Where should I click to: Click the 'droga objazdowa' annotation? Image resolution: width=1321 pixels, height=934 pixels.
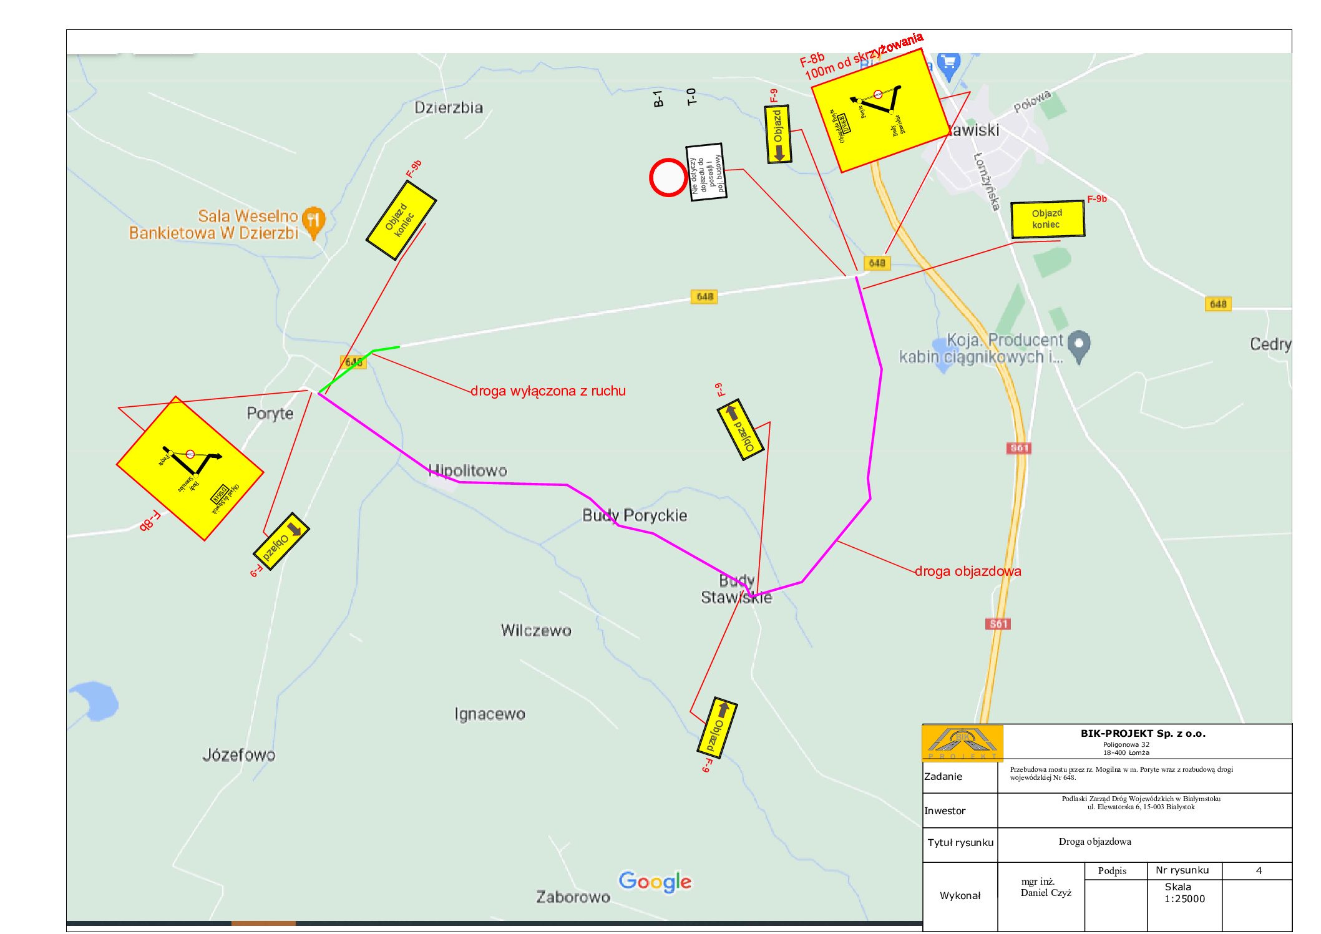[x=968, y=571]
